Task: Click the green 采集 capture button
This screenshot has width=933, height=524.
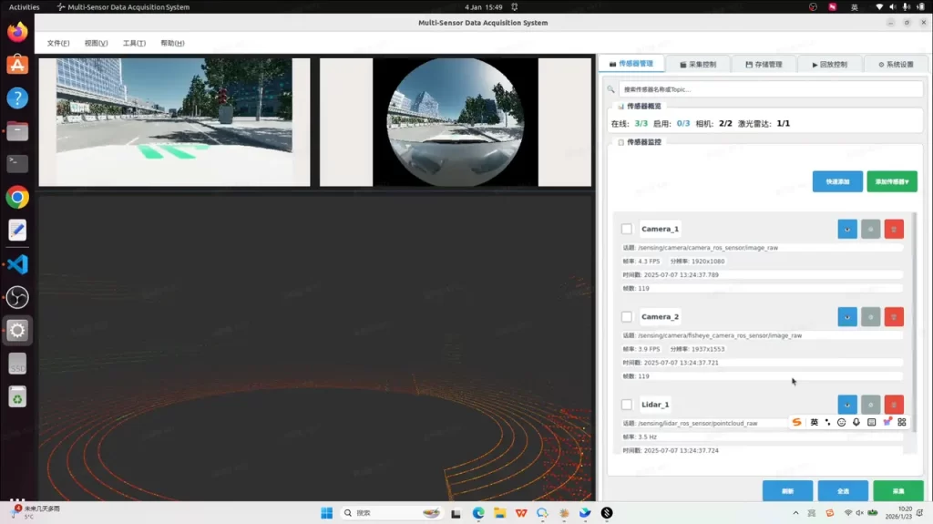Action: tap(897, 490)
